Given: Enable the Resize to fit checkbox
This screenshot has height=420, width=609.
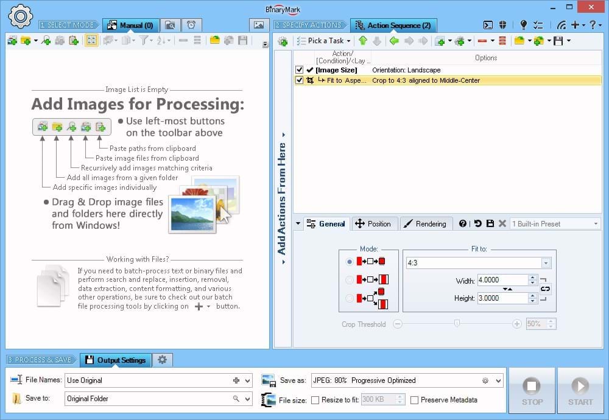Looking at the screenshot, I should [x=315, y=400].
